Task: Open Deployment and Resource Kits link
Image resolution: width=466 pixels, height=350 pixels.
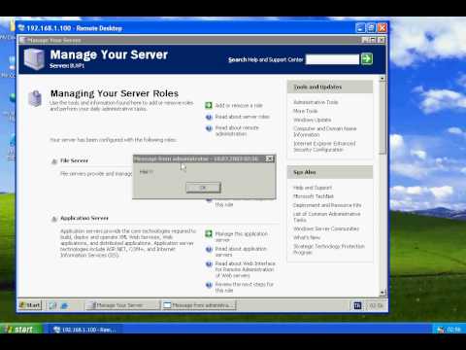Action: click(x=327, y=205)
